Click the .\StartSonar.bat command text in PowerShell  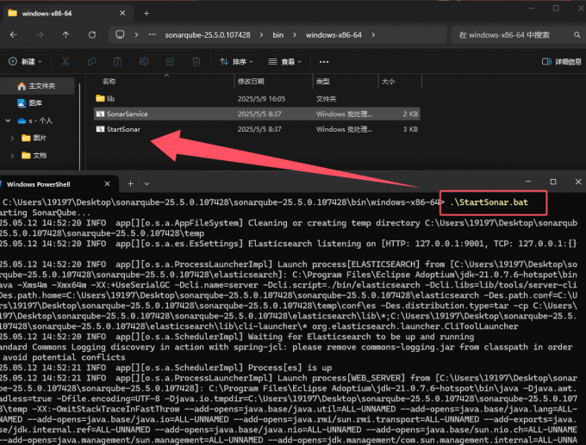(x=489, y=202)
